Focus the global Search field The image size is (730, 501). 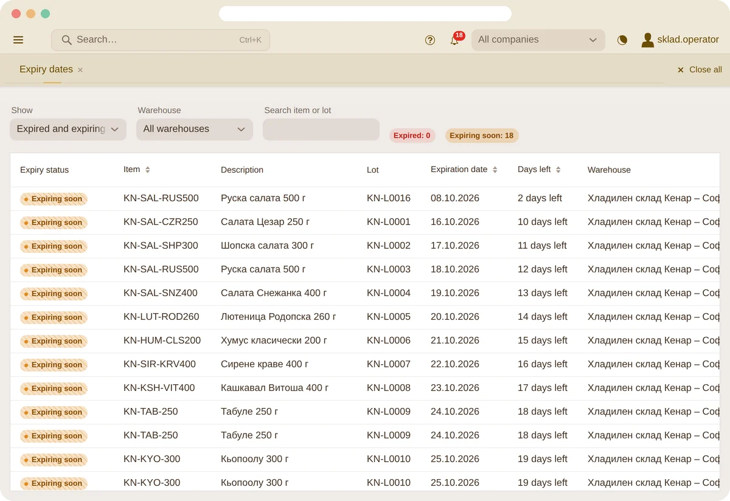tap(161, 40)
